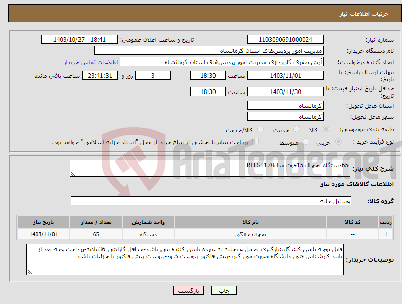The width and height of the screenshot is (402, 304).
Task: Click the واحد شمارش column header
Action: (148, 222)
